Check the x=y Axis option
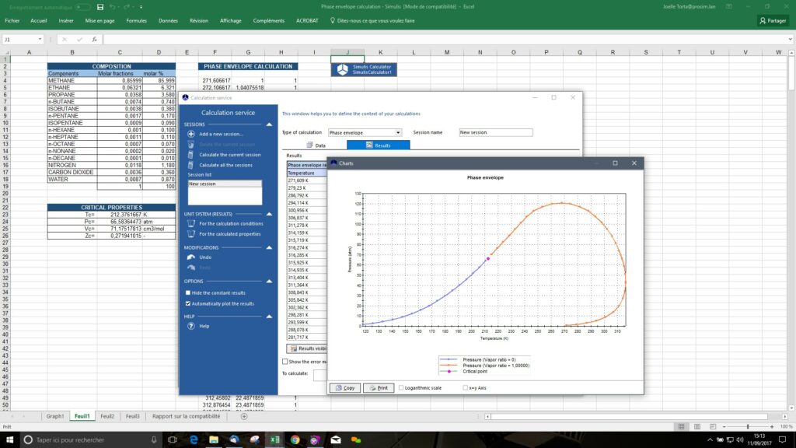This screenshot has height=448, width=796. click(465, 388)
